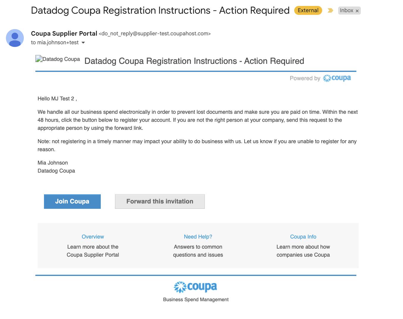Open the Overview link
Screen dimensions: 403x319
point(92,236)
